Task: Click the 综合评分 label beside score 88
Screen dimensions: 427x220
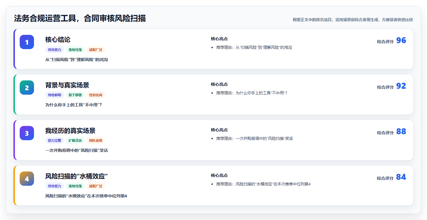Action: click(385, 133)
